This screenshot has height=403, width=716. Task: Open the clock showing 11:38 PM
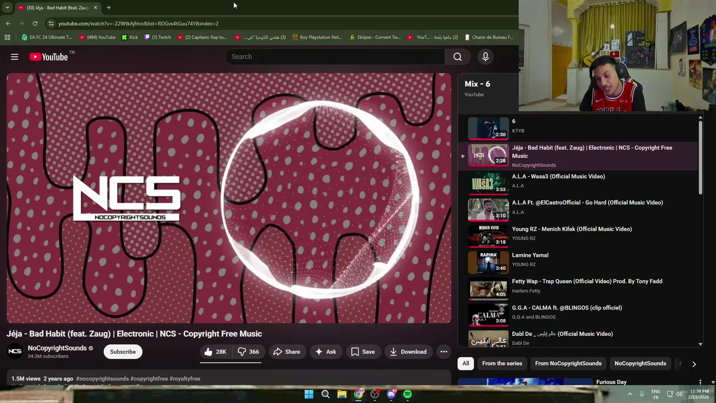[699, 394]
